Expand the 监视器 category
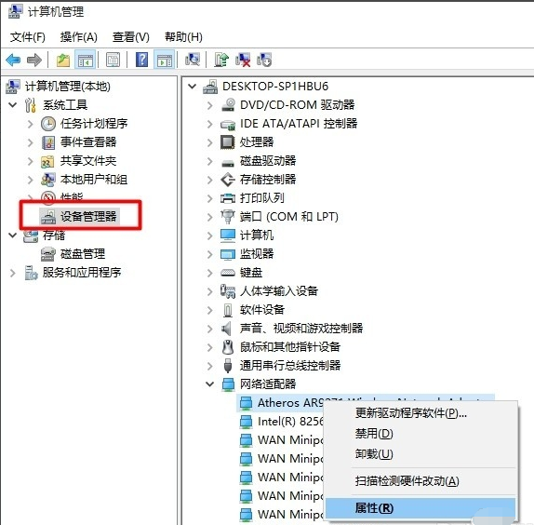The image size is (534, 525). (210, 254)
